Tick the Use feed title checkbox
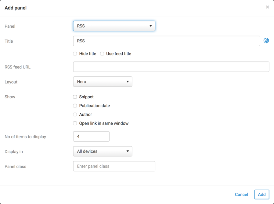The image size is (274, 204). [102, 54]
